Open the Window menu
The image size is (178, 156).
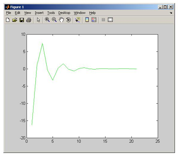(79, 13)
